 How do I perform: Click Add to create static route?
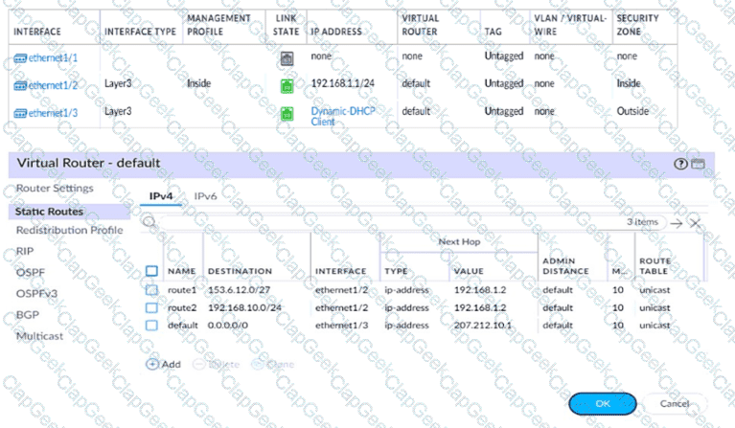[x=164, y=364]
